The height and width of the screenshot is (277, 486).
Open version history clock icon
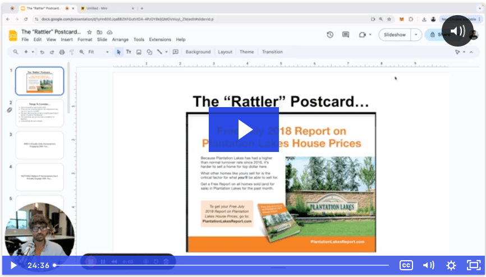(x=330, y=35)
